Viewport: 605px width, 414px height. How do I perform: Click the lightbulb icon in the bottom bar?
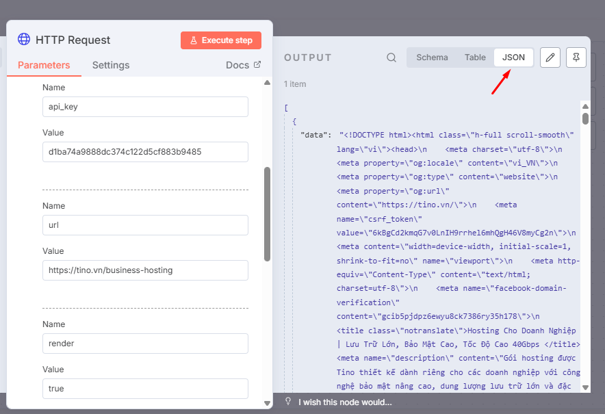click(288, 402)
